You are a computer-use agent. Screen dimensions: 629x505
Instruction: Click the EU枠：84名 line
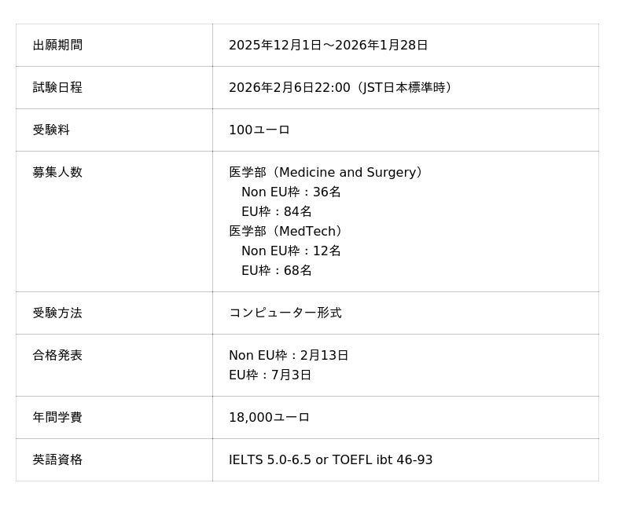pyautogui.click(x=276, y=212)
